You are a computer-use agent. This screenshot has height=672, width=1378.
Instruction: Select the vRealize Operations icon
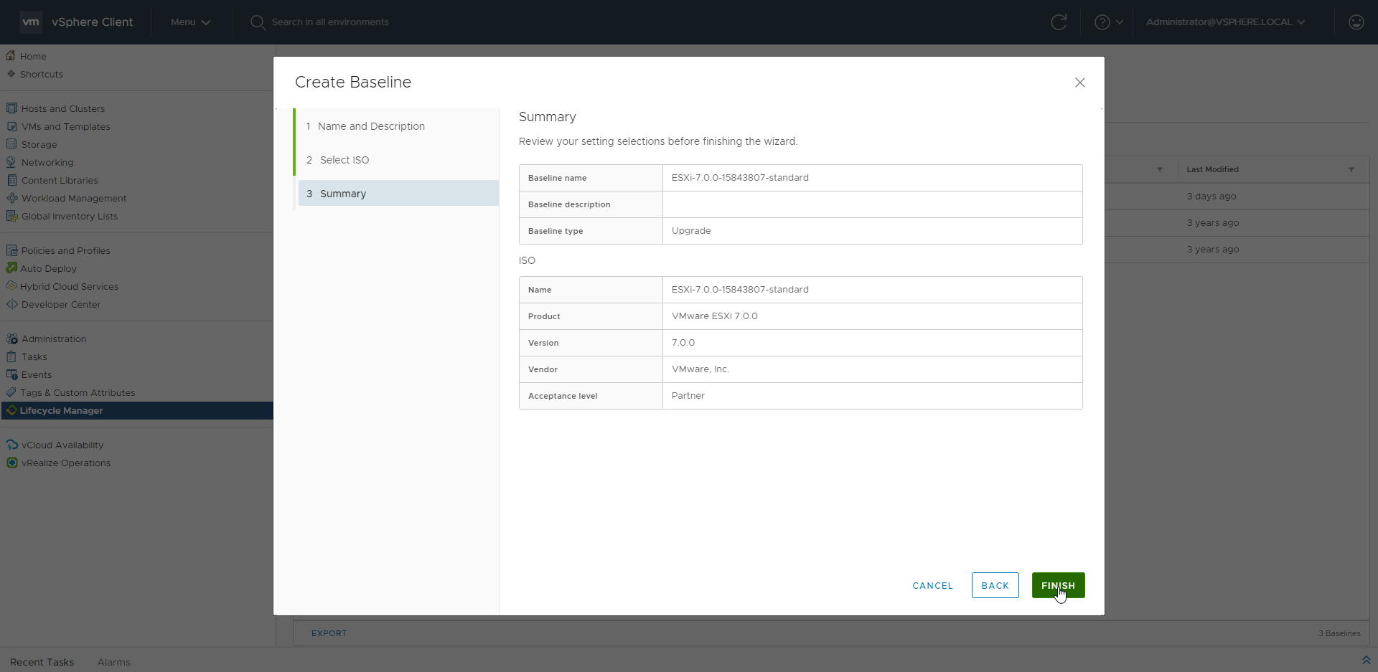coord(12,463)
